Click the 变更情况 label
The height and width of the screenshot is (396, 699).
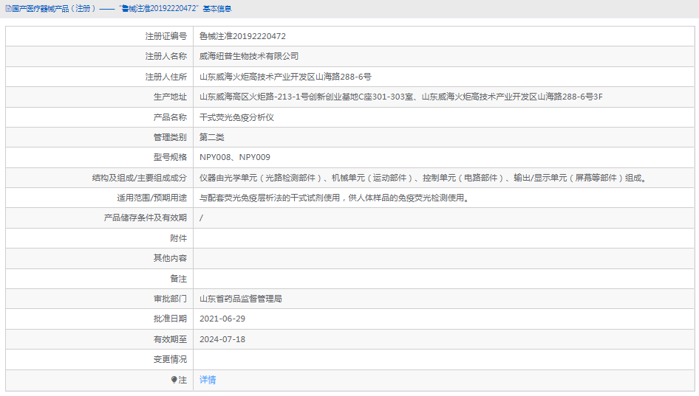click(170, 360)
